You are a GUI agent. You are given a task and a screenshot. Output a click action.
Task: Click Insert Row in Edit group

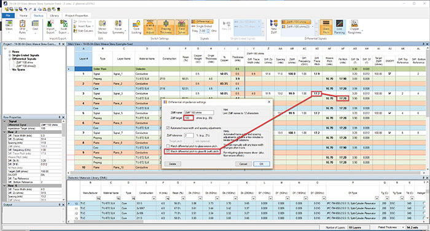point(84,26)
